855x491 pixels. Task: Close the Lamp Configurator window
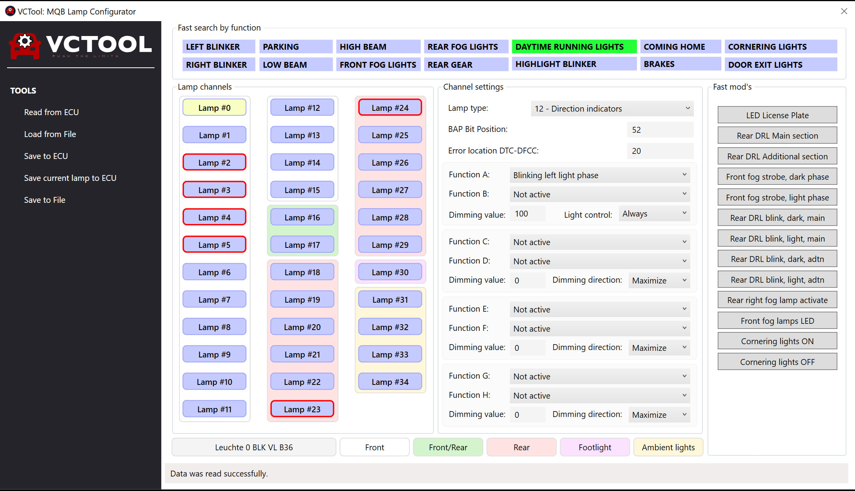(844, 11)
